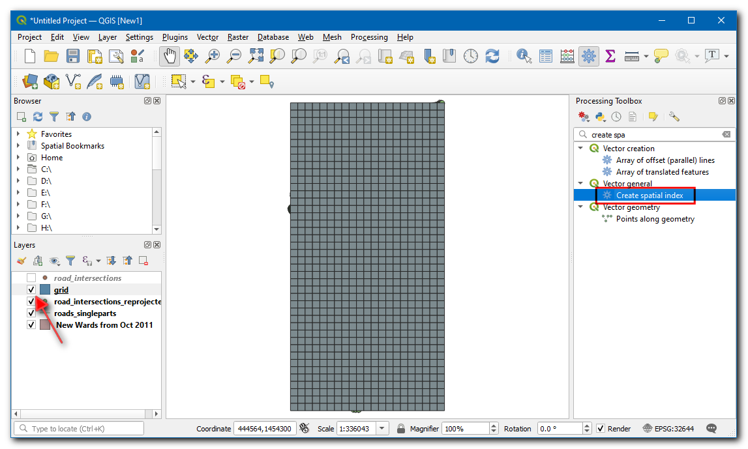The height and width of the screenshot is (449, 748).
Task: Select the Pan Map hand tool
Action: click(170, 57)
